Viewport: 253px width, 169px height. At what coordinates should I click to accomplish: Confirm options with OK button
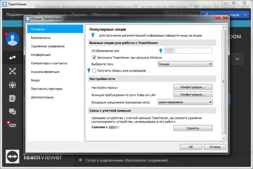pyautogui.click(x=191, y=147)
